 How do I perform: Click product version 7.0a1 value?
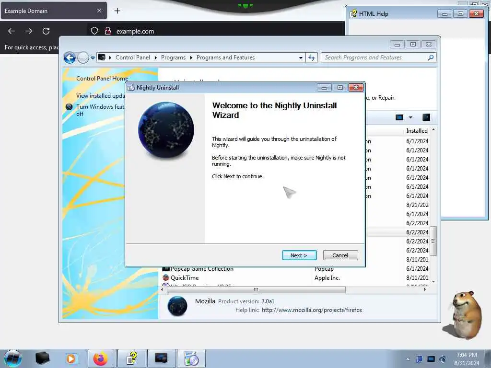coord(268,301)
